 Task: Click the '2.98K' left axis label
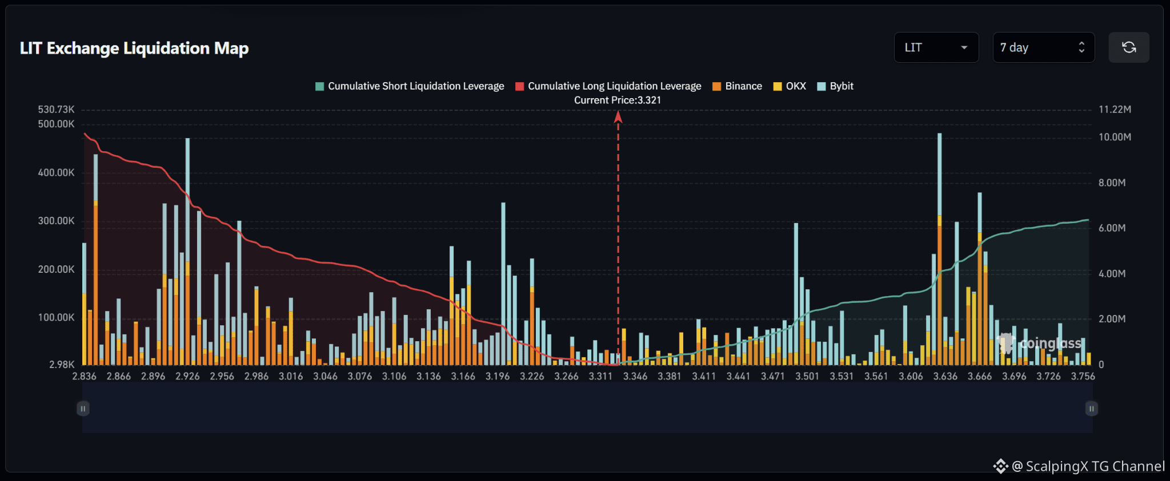tap(62, 365)
